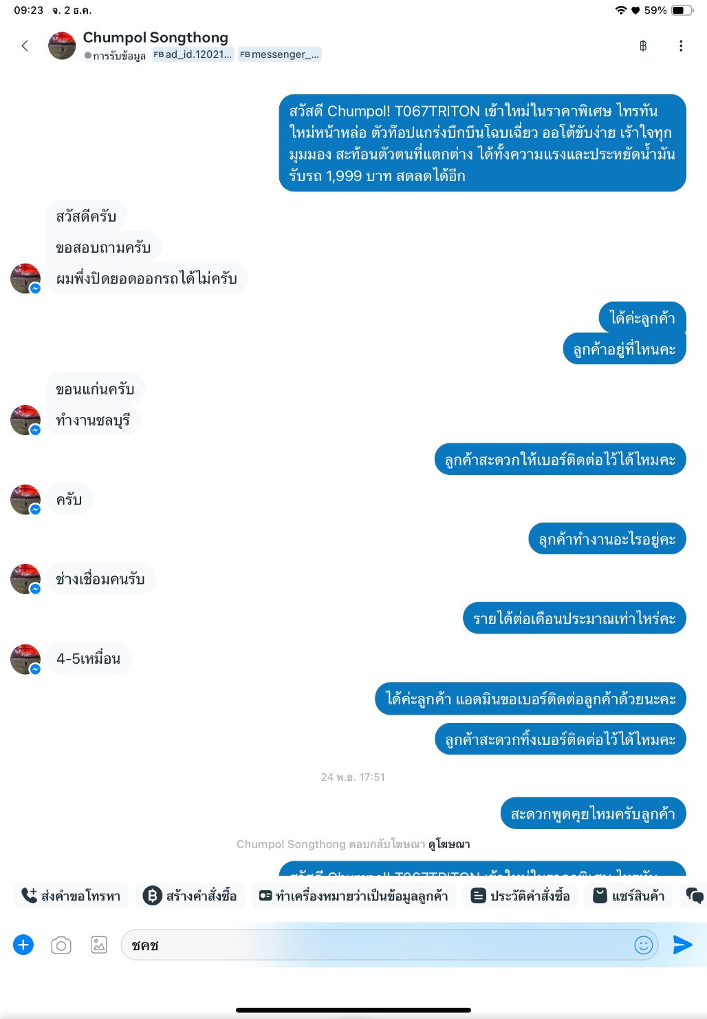Viewport: 707px width, 1019px height.
Task: Open the camera icon
Action: point(61,945)
